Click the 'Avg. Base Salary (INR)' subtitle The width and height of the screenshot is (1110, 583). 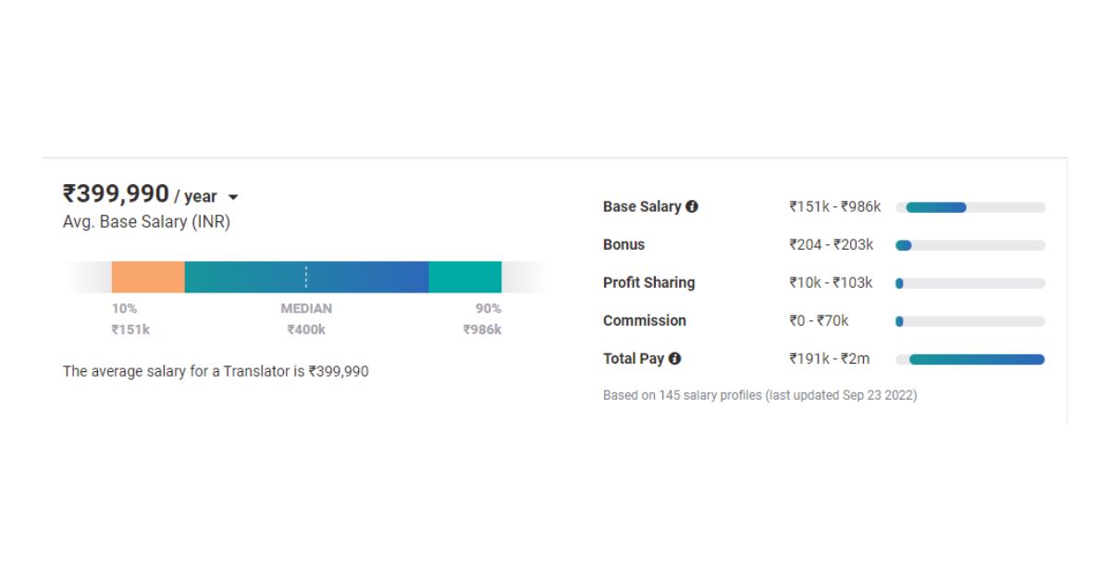tap(146, 222)
